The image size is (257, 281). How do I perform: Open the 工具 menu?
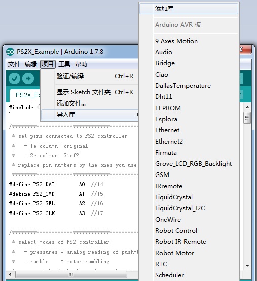(64, 64)
